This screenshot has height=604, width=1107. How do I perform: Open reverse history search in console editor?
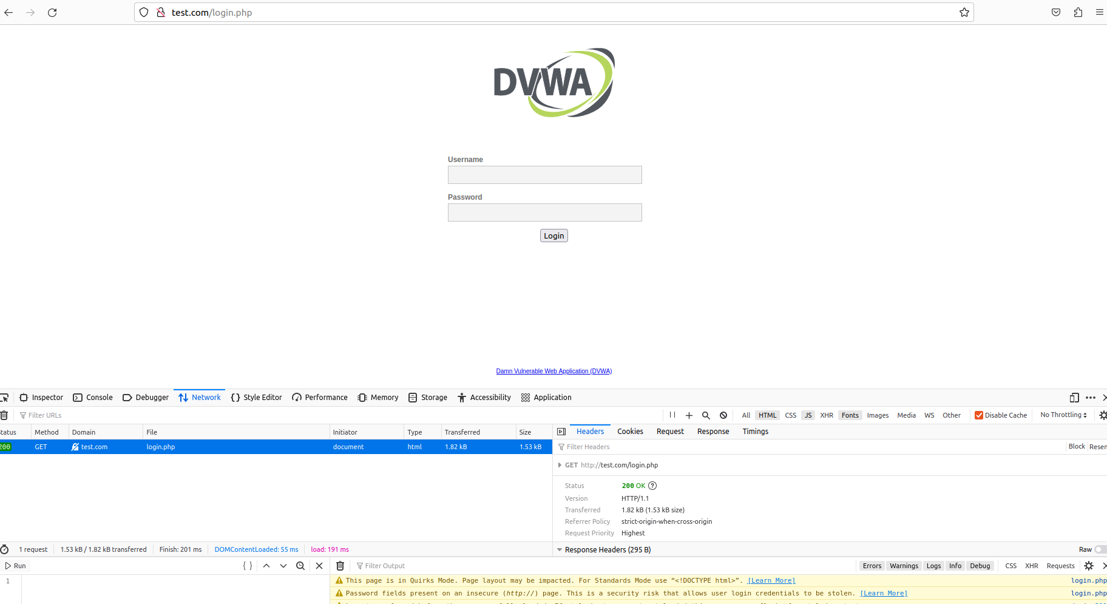(300, 566)
